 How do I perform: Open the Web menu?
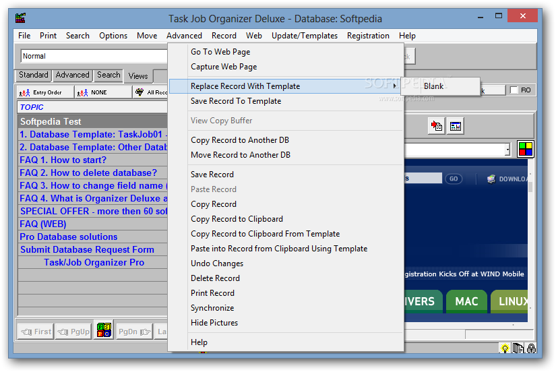254,36
